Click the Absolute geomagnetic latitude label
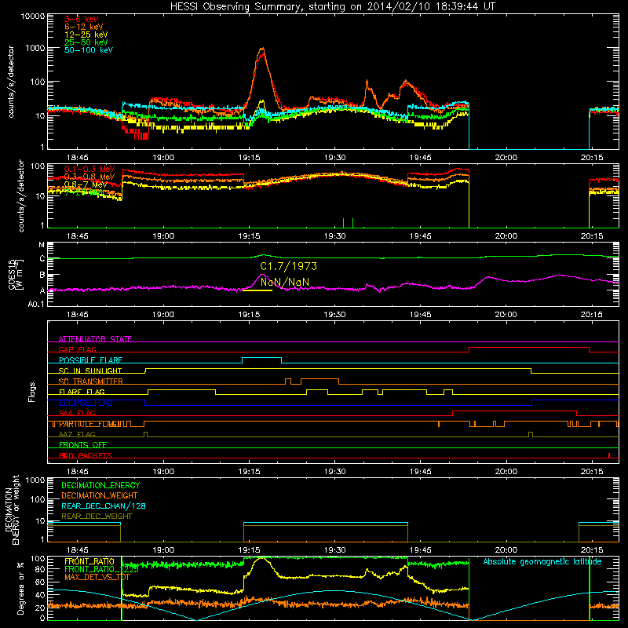The image size is (628, 628). click(x=542, y=561)
